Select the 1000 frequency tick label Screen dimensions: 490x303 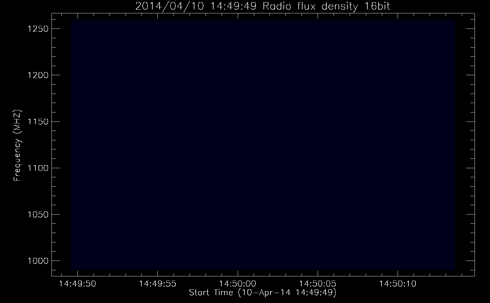click(38, 261)
